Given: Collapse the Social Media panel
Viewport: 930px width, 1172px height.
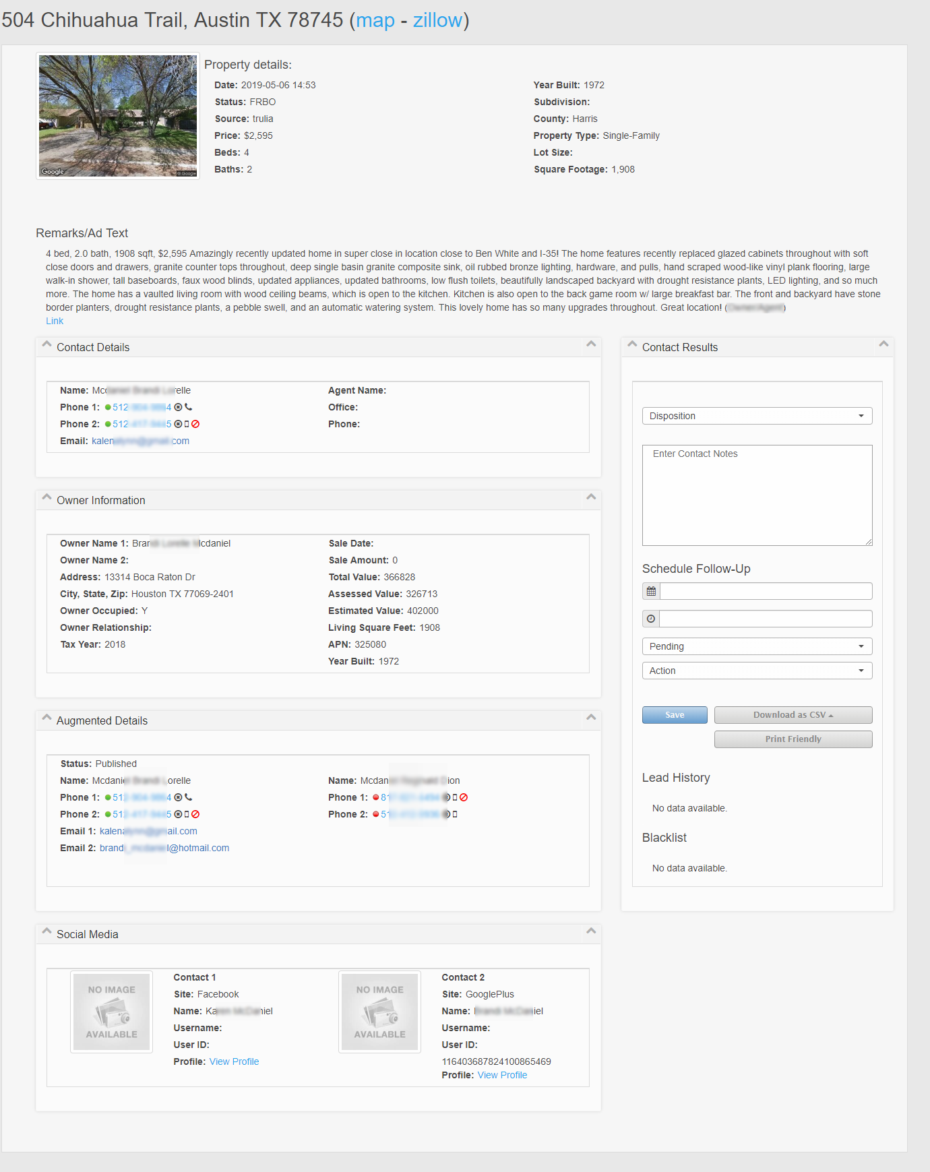Looking at the screenshot, I should [x=591, y=931].
